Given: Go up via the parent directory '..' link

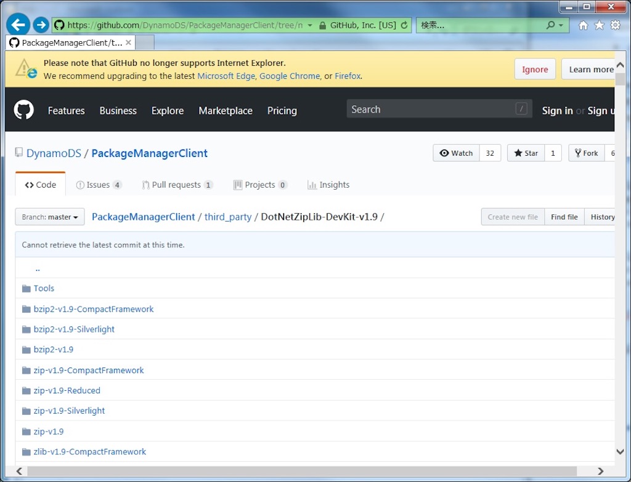Looking at the screenshot, I should pos(38,268).
